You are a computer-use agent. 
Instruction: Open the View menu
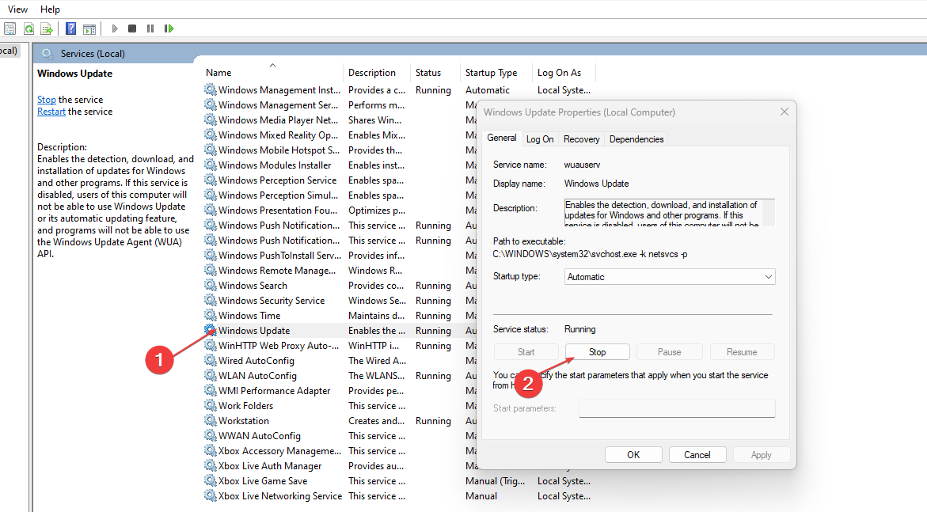(x=17, y=9)
